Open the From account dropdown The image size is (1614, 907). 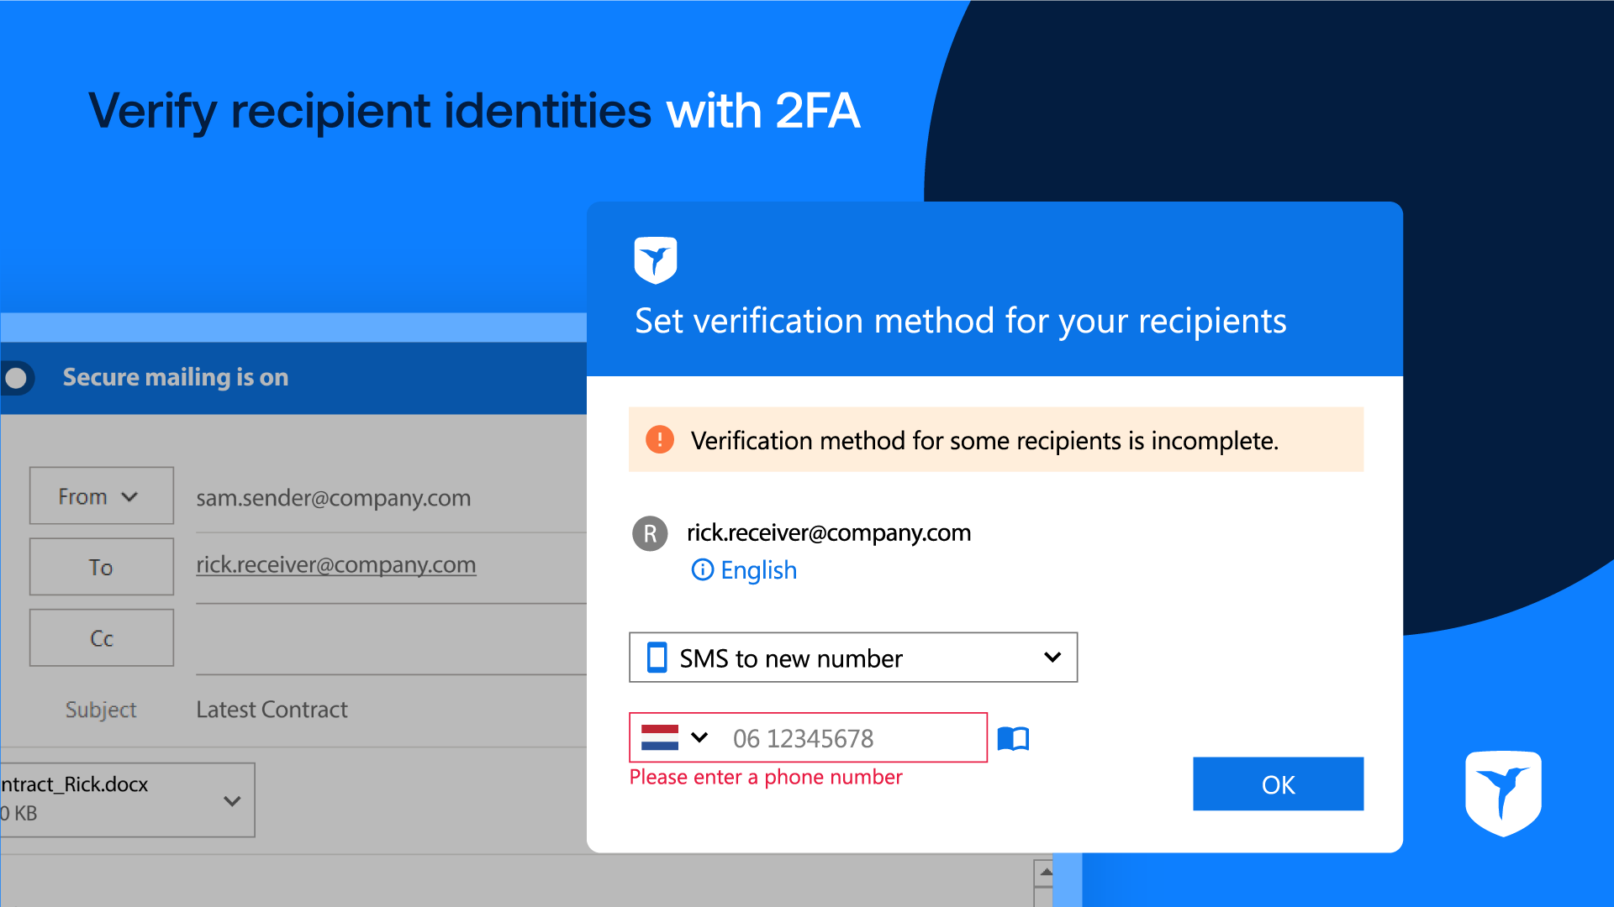pyautogui.click(x=102, y=496)
